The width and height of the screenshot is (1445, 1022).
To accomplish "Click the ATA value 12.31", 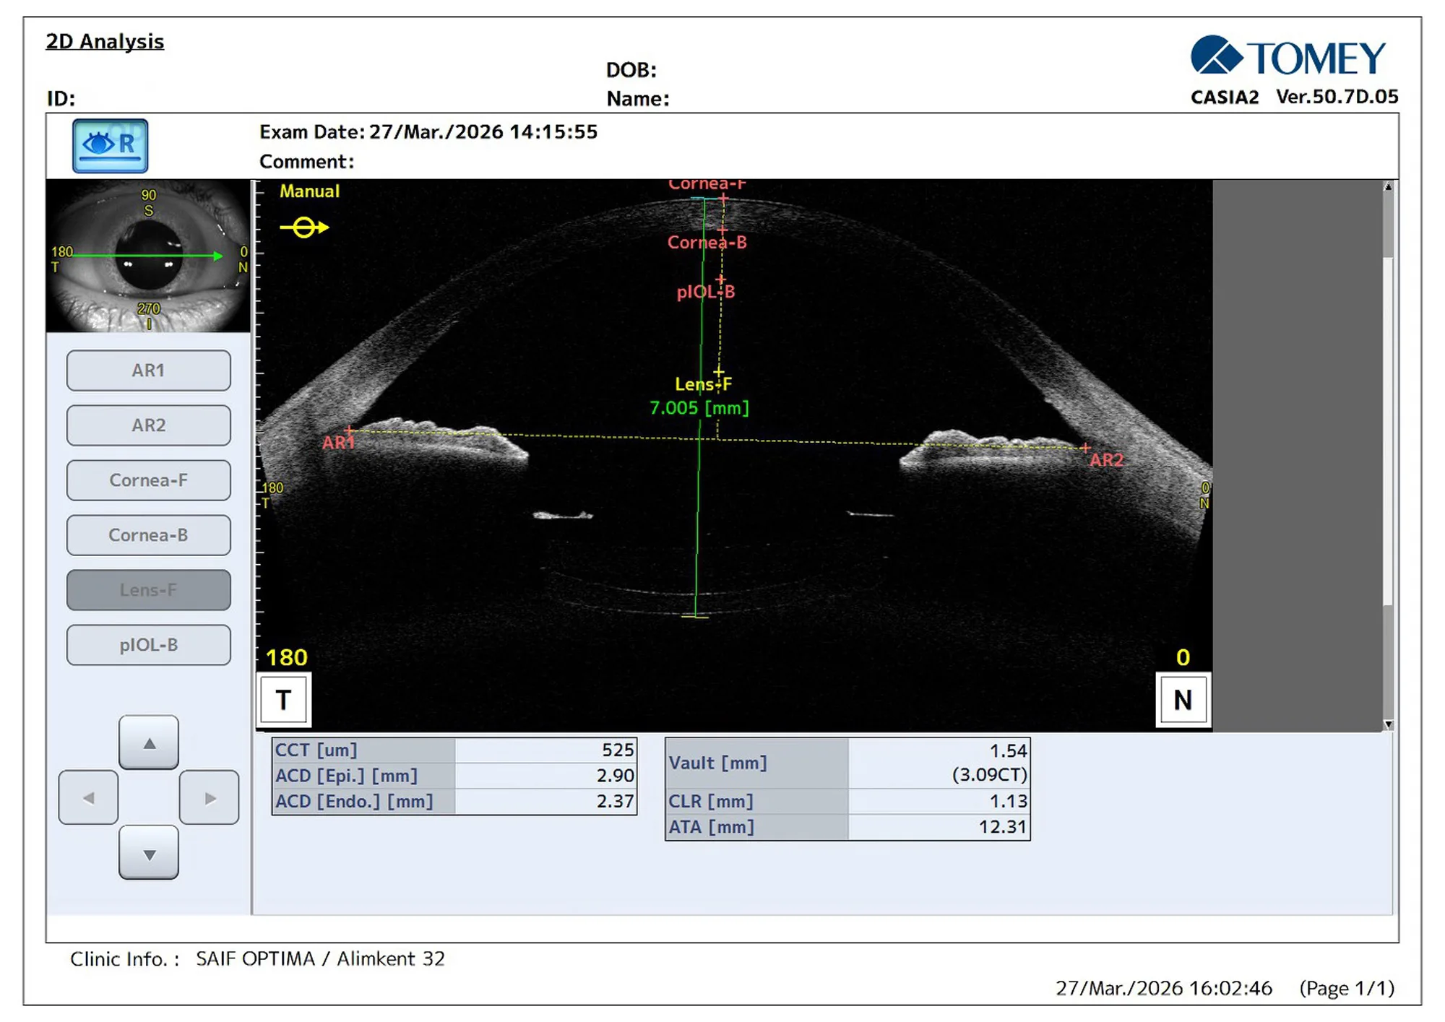I will coord(1003,827).
